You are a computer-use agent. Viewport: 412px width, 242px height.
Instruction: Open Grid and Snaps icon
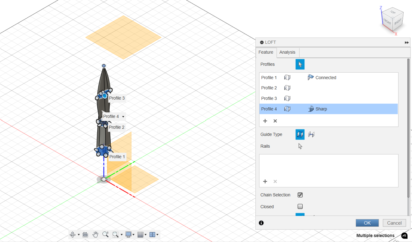[x=140, y=235]
